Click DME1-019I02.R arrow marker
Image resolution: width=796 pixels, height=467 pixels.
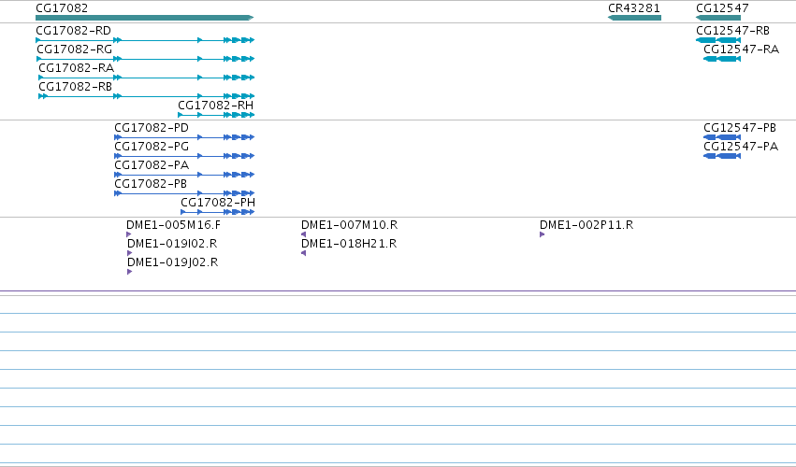pyautogui.click(x=129, y=253)
